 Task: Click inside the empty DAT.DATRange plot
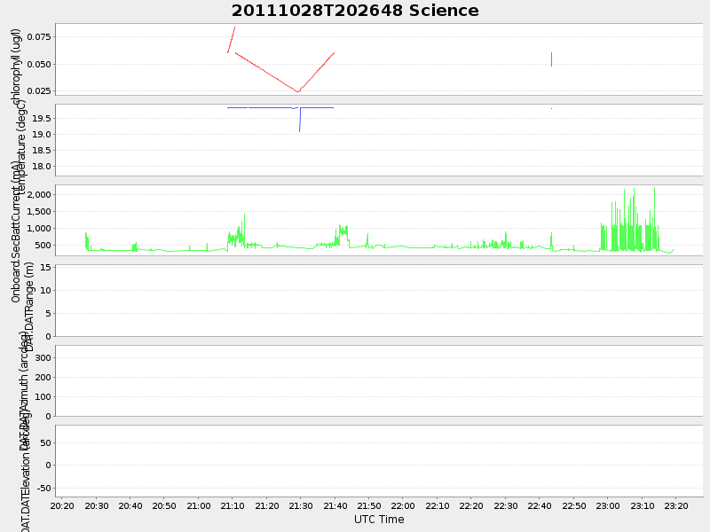coord(379,301)
